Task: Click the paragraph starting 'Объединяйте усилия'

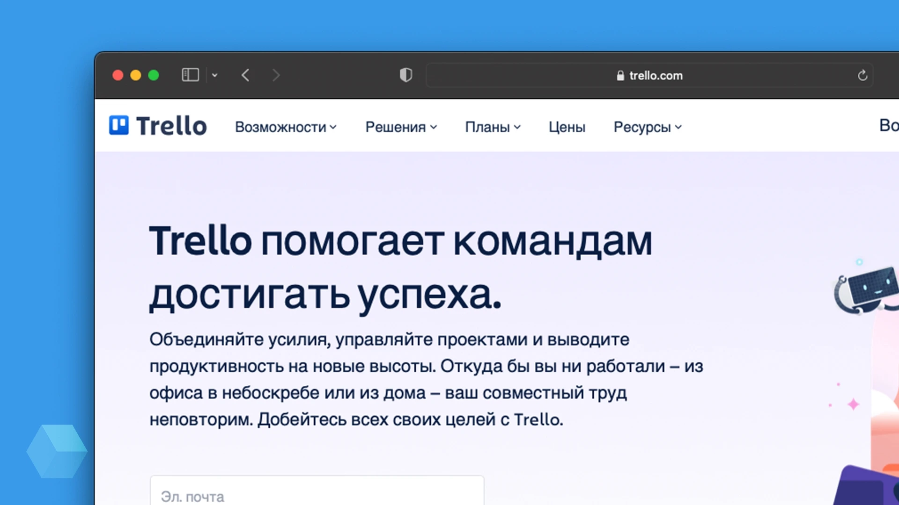Action: click(x=426, y=379)
